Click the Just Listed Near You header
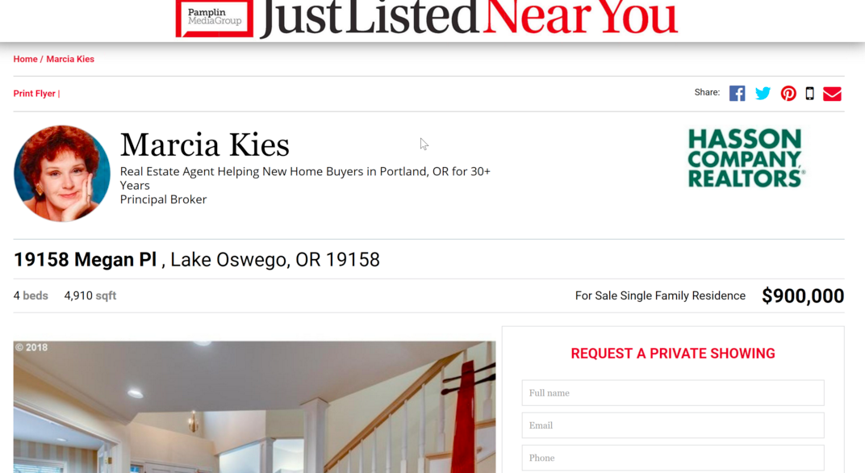Viewport: 865px width, 473px height. click(469, 18)
